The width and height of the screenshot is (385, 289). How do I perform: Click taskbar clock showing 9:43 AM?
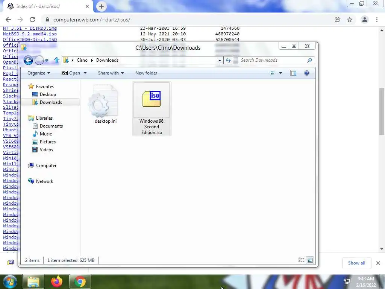(366, 282)
